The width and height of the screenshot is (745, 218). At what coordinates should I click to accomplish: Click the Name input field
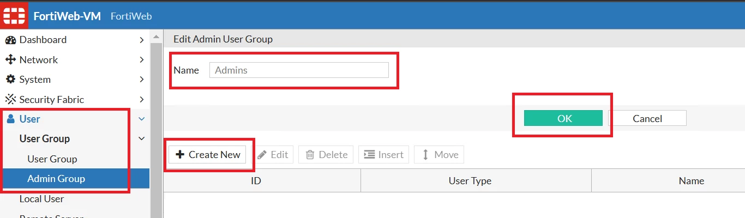pos(299,70)
